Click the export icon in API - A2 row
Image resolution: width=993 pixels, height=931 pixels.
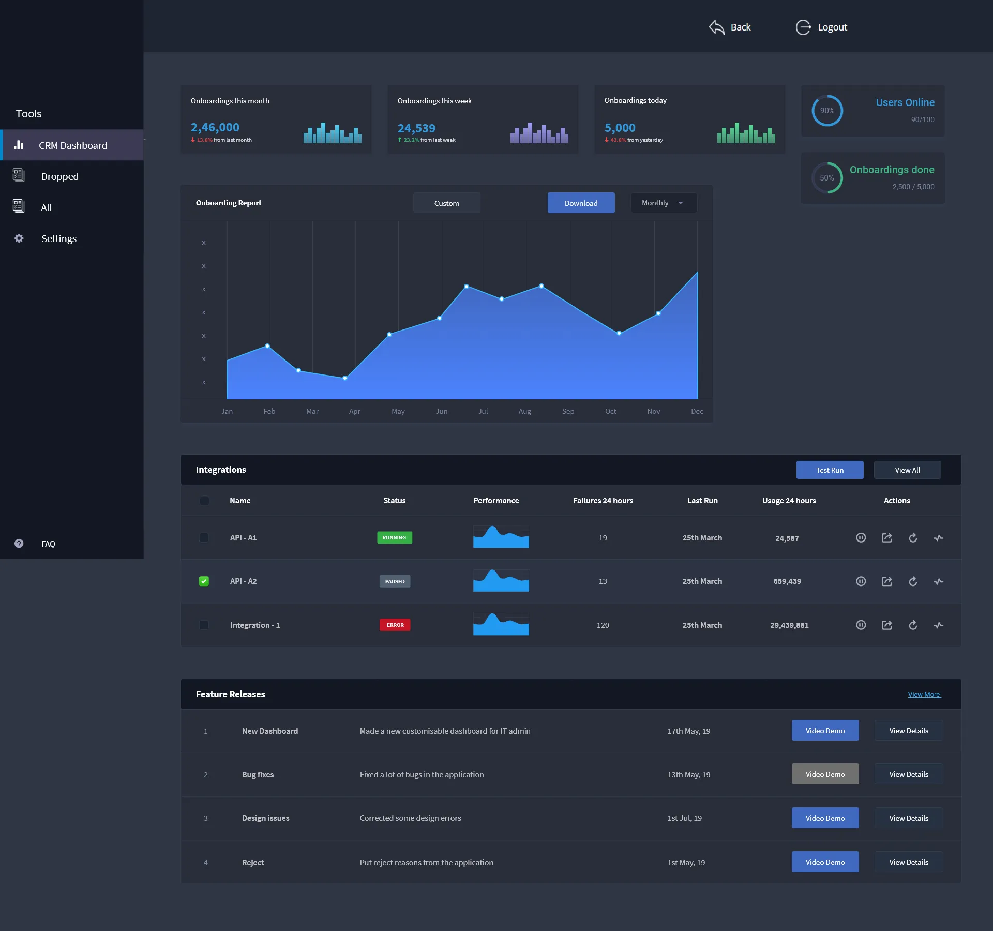click(x=886, y=581)
